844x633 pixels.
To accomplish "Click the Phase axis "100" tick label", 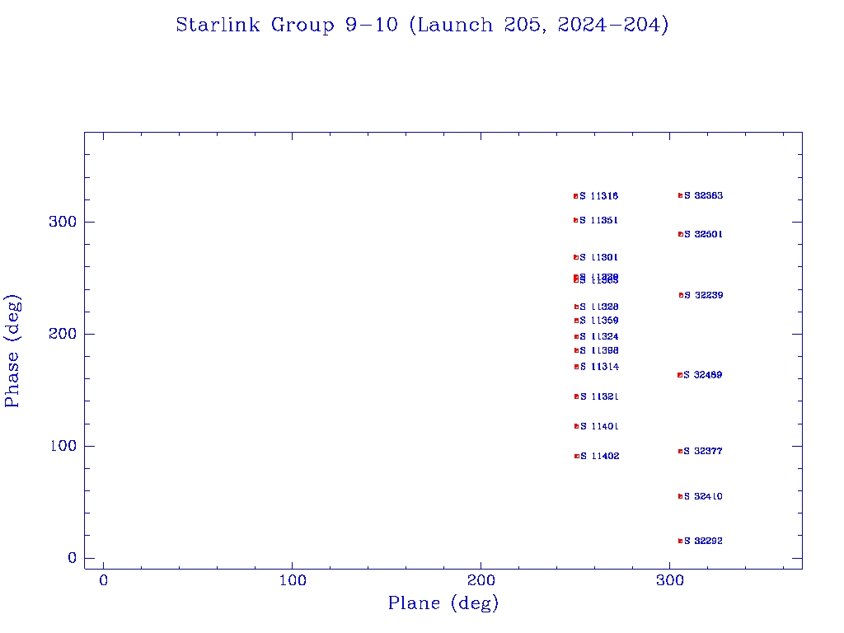I will click(63, 446).
